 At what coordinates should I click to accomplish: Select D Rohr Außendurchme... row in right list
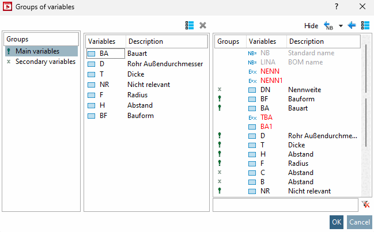pos(288,136)
